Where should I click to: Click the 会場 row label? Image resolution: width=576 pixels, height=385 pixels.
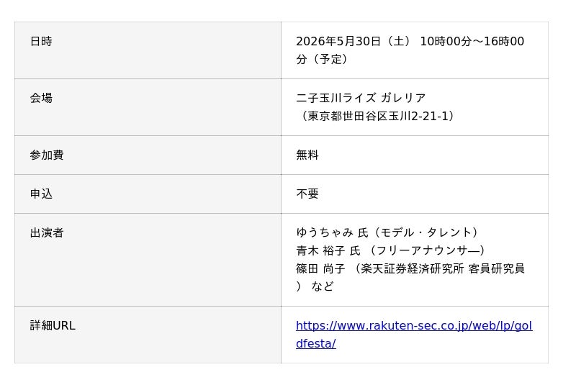point(41,99)
